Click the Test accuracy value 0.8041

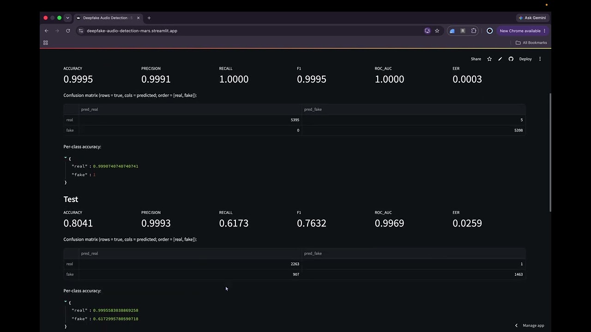pos(78,223)
